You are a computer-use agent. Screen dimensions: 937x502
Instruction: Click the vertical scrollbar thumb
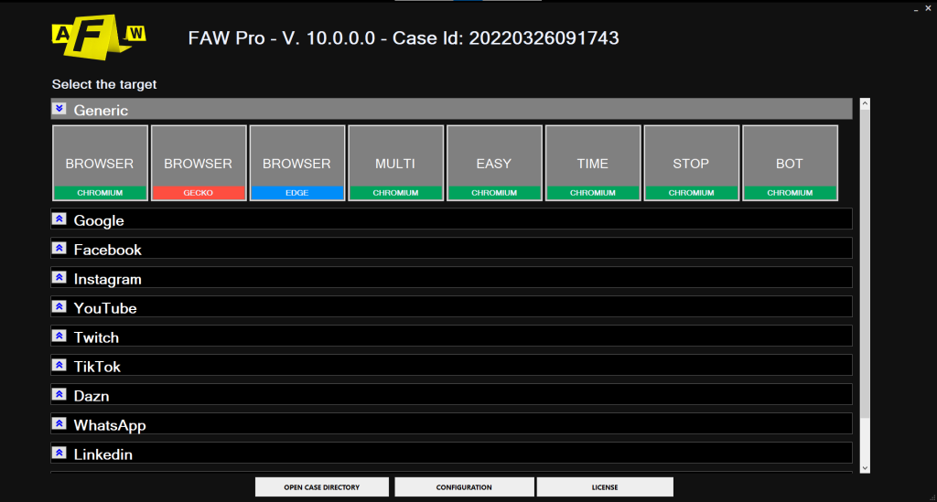pos(865,263)
